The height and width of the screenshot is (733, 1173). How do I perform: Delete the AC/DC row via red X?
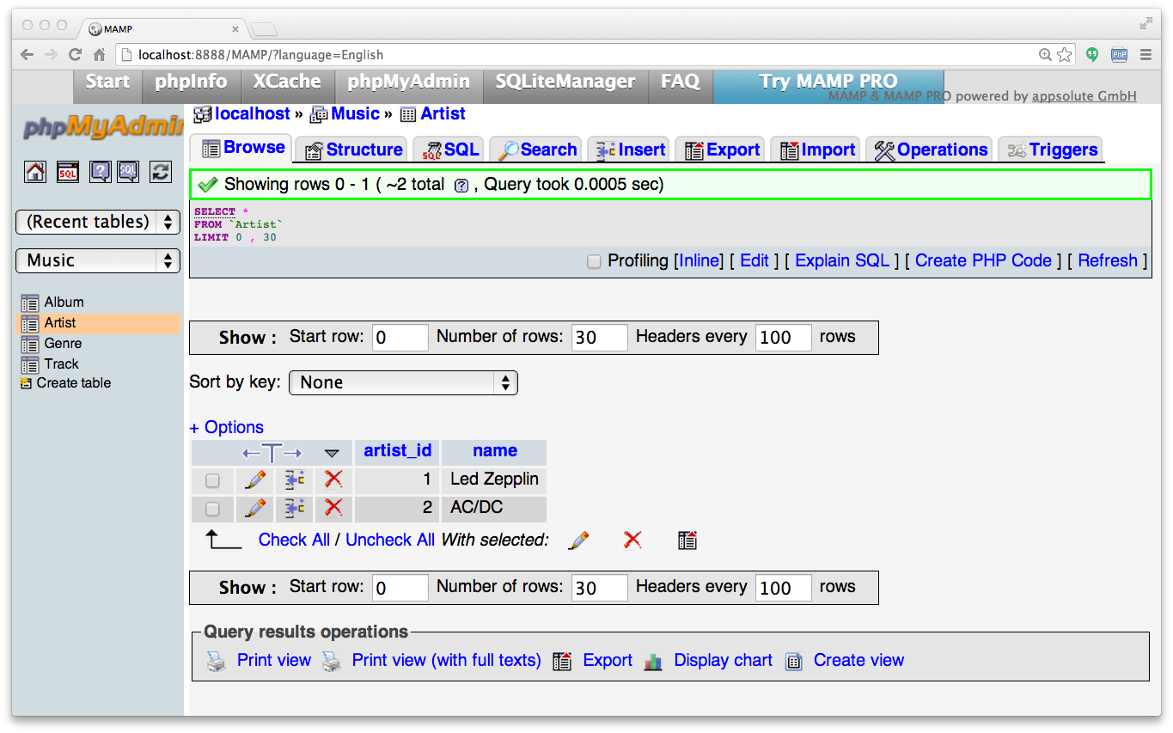pyautogui.click(x=333, y=508)
